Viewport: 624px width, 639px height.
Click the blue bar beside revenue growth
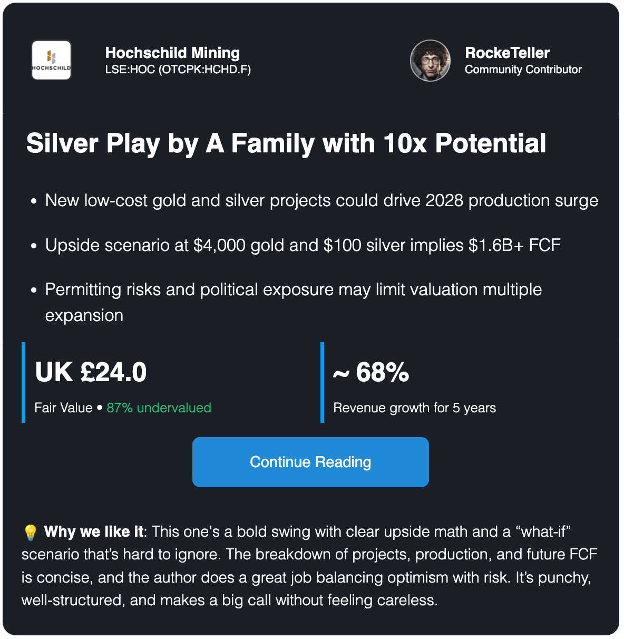322,382
